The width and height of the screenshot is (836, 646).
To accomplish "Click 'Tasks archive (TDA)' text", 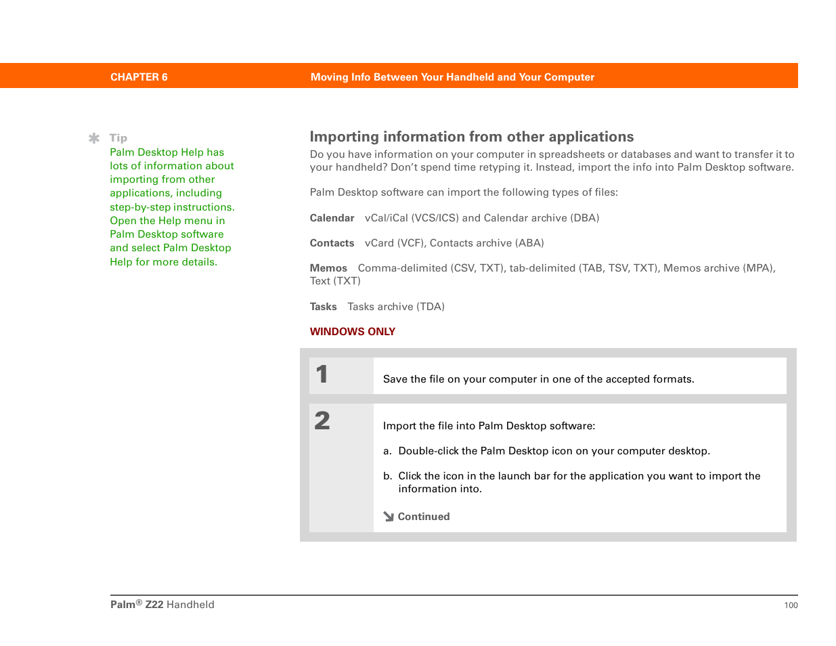I will (396, 307).
